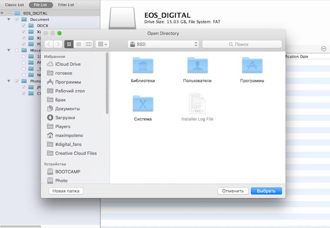Toggle last checkbox under Photo group
This screenshot has height=228, width=330.
point(23,93)
